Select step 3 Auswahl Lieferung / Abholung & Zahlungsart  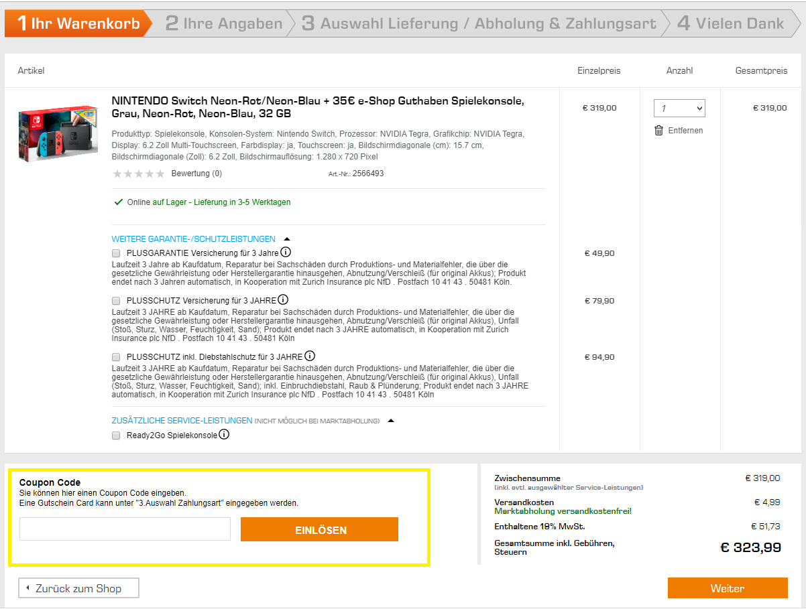479,23
